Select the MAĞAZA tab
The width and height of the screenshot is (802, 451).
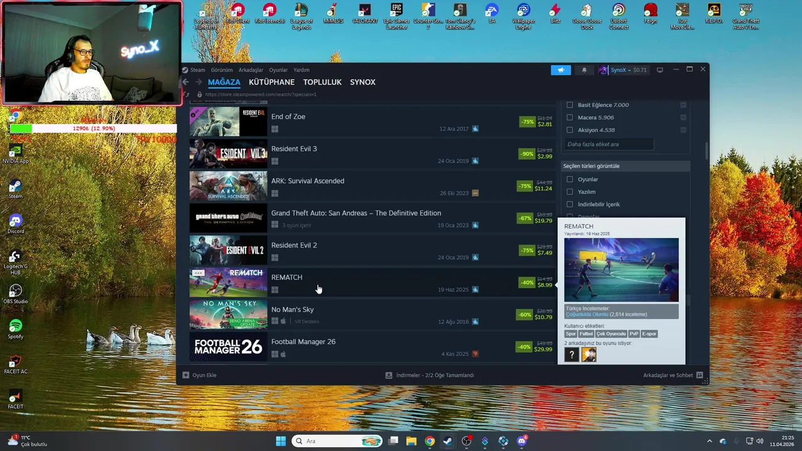pos(224,82)
